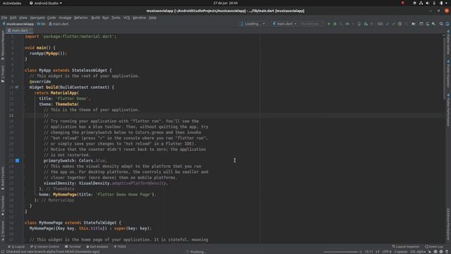The width and height of the screenshot is (451, 254).
Task: Open the Flutter Outline side panel
Action: click(x=448, y=42)
